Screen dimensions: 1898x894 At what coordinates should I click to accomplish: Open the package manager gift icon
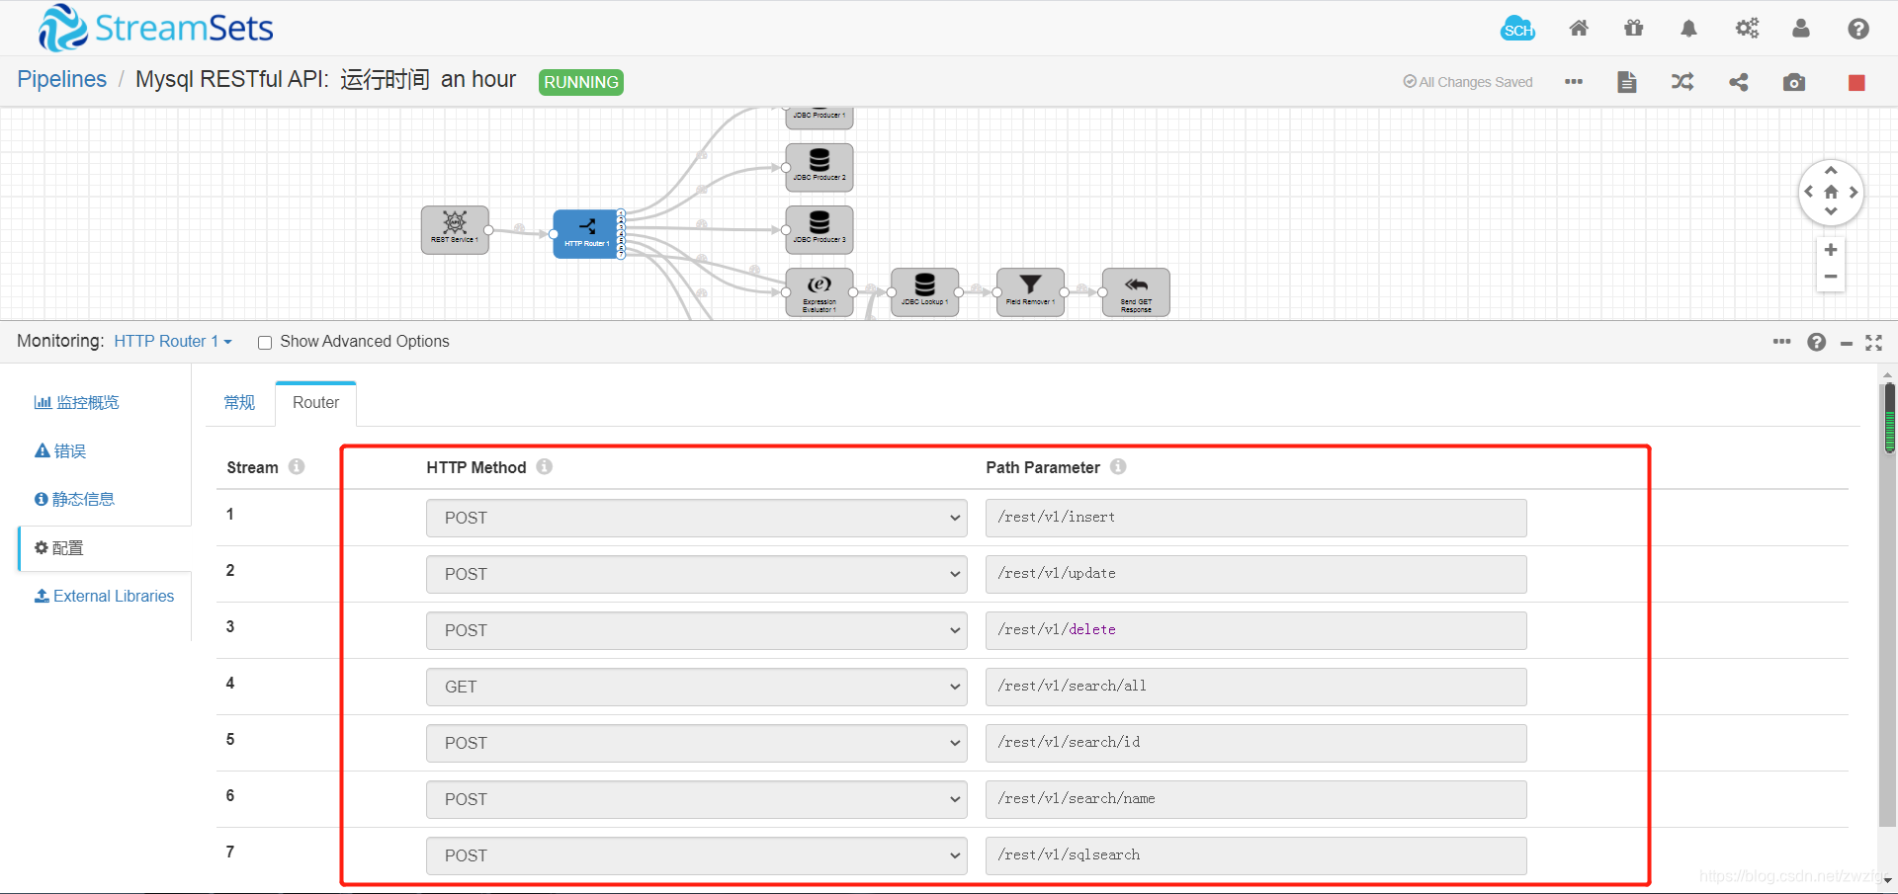pyautogui.click(x=1634, y=29)
